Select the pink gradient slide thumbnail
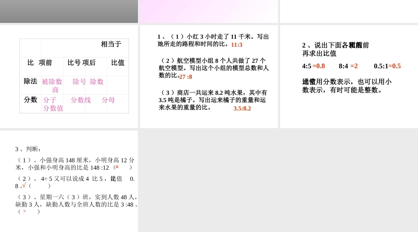418x232 pixels. pyautogui.click(x=209, y=11)
